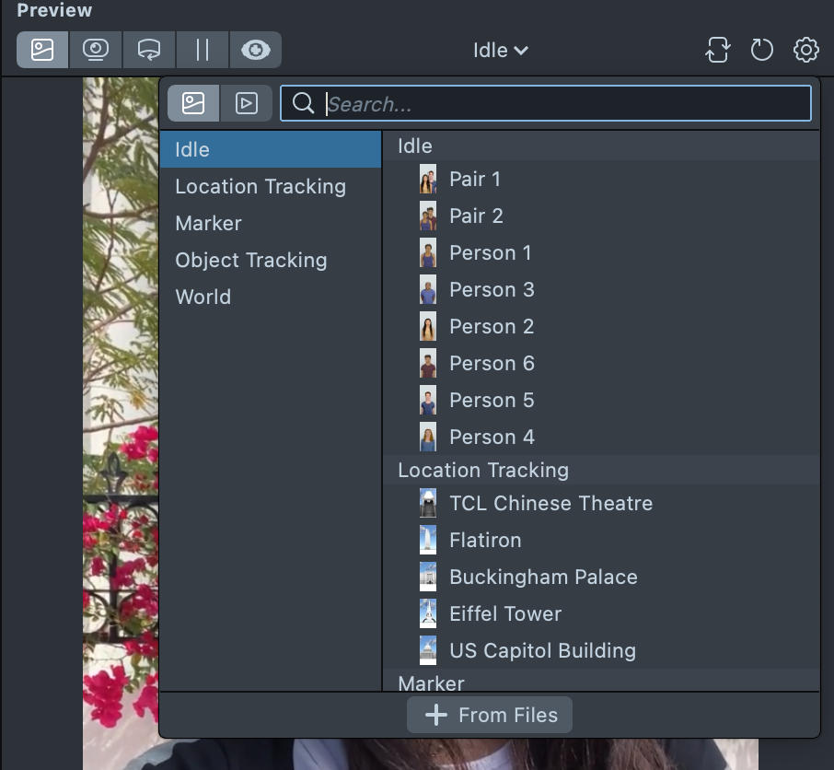Open preview settings gear
Viewport: 834px width, 770px height.
click(806, 50)
